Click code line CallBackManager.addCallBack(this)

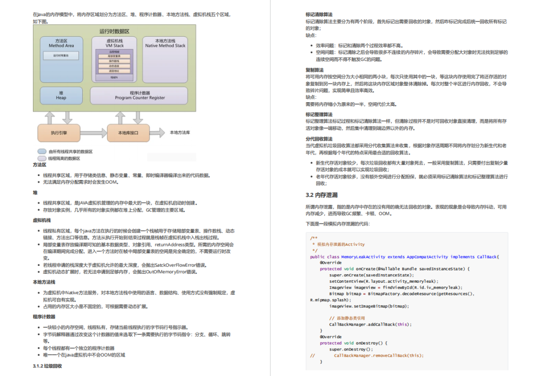point(370,325)
